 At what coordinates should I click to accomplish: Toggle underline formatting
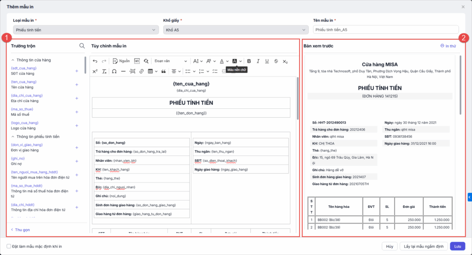(x=267, y=61)
